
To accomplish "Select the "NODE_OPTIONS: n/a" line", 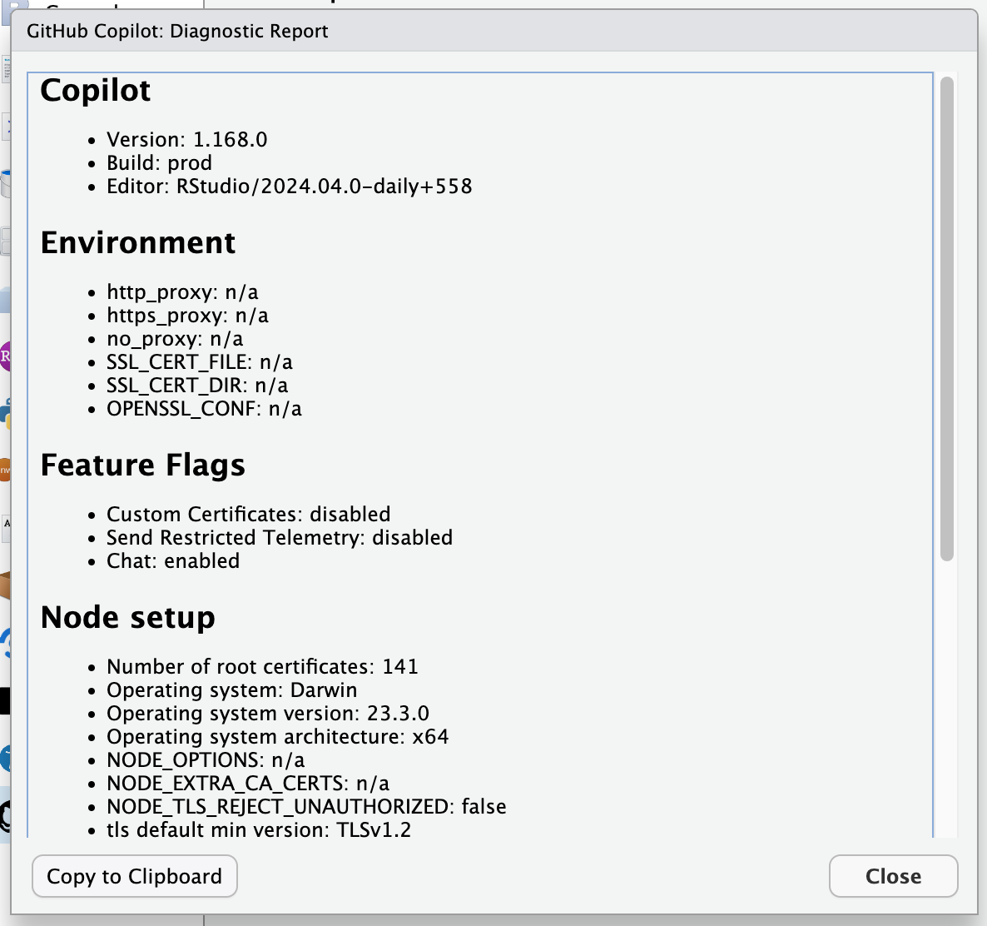I will pos(206,759).
